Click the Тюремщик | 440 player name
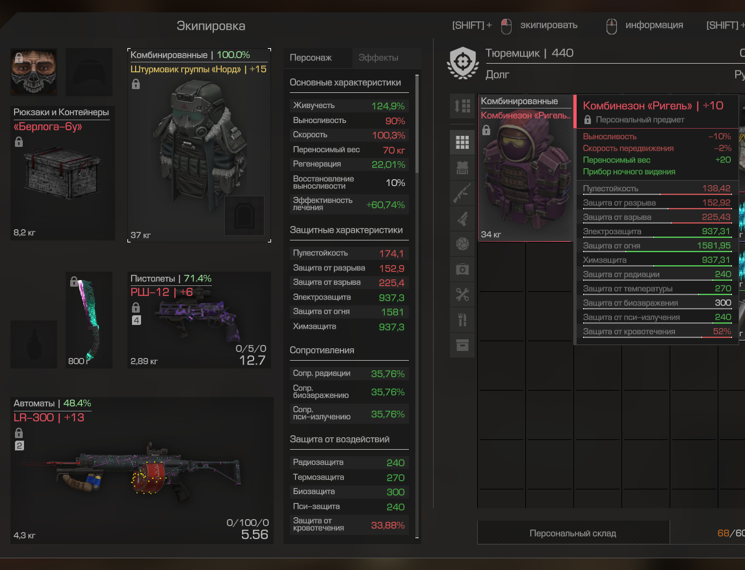The width and height of the screenshot is (745, 570). (x=529, y=53)
